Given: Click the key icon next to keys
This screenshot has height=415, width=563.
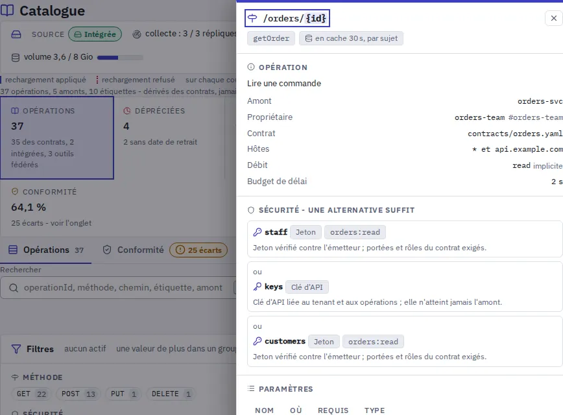Looking at the screenshot, I should [258, 287].
